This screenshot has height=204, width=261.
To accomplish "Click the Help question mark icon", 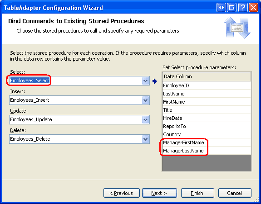I will tap(243, 7).
